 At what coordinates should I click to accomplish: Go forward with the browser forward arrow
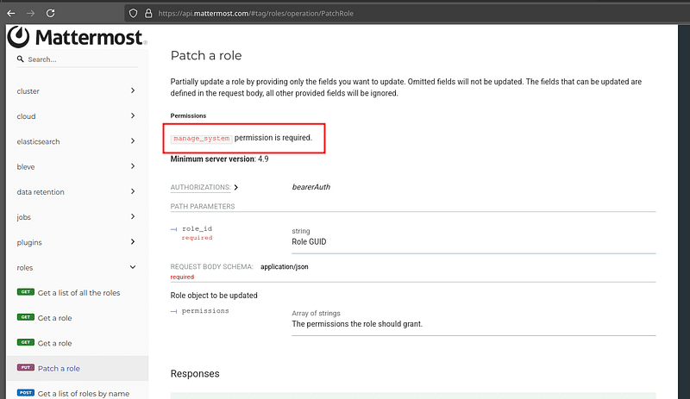[x=30, y=13]
